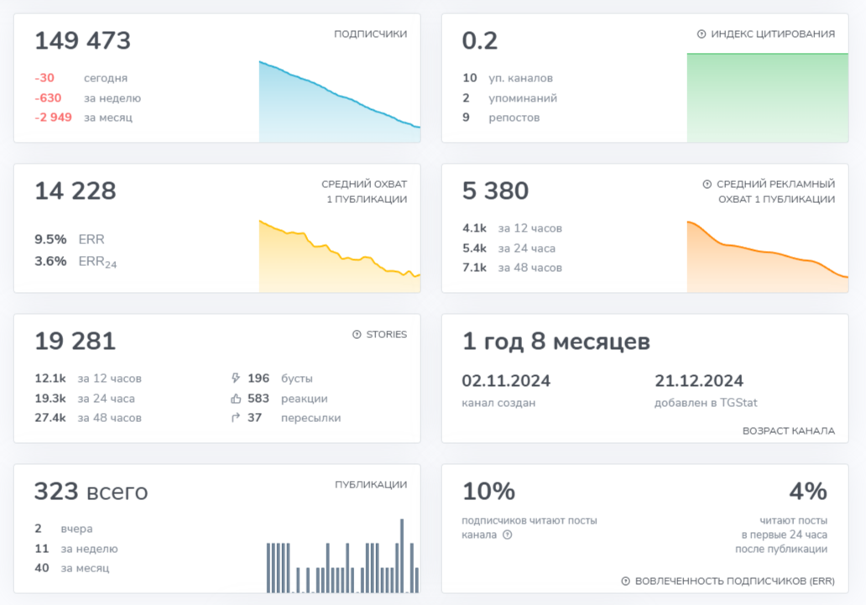
Task: Click the 'добавлен в TGStat' date 21.12.2024
Action: (699, 381)
